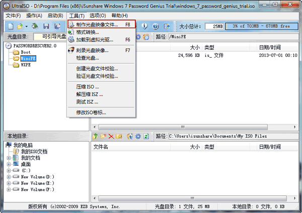
Task: Click the Open file folder toolbar icon
Action: [20, 26]
